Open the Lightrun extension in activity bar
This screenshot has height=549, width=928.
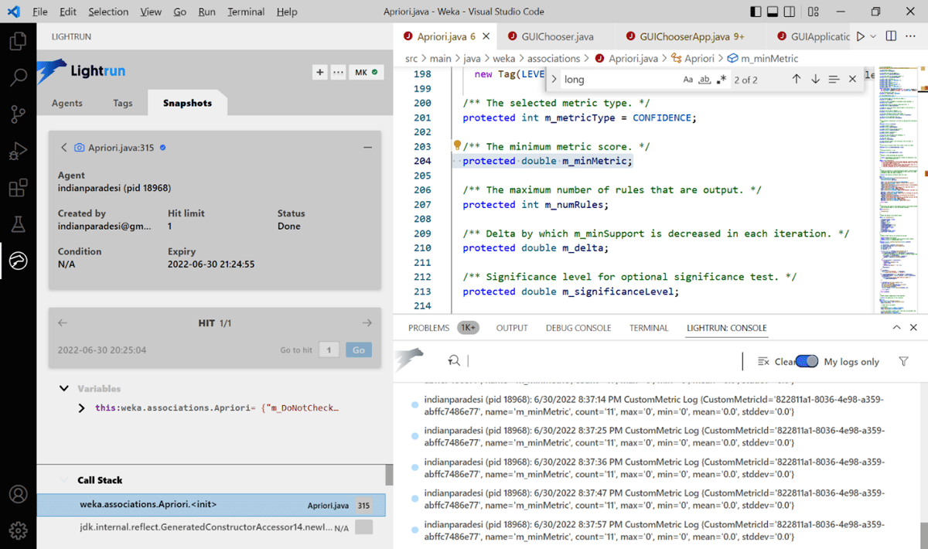coord(18,261)
